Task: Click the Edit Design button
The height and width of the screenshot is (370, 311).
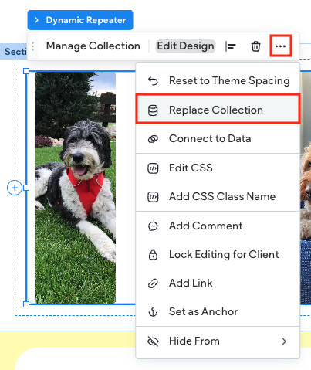Action: 185,46
